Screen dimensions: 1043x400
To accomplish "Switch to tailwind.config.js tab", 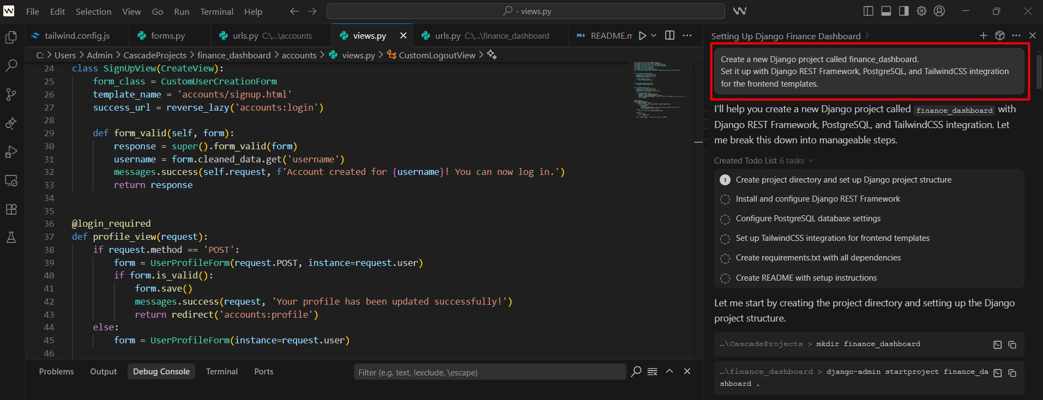I will click(x=77, y=35).
